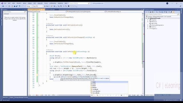The image size is (183, 103).
Task: Open the OnPaint member navigation dropdown
Action: pyautogui.click(x=125, y=12)
